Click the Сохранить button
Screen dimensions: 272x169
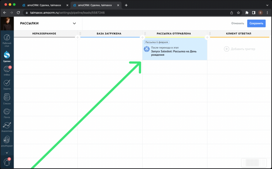coord(256,24)
